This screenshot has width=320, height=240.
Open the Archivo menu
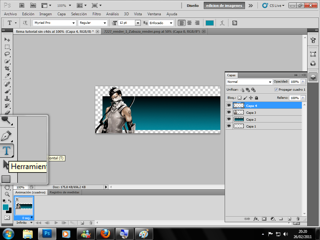[10, 14]
